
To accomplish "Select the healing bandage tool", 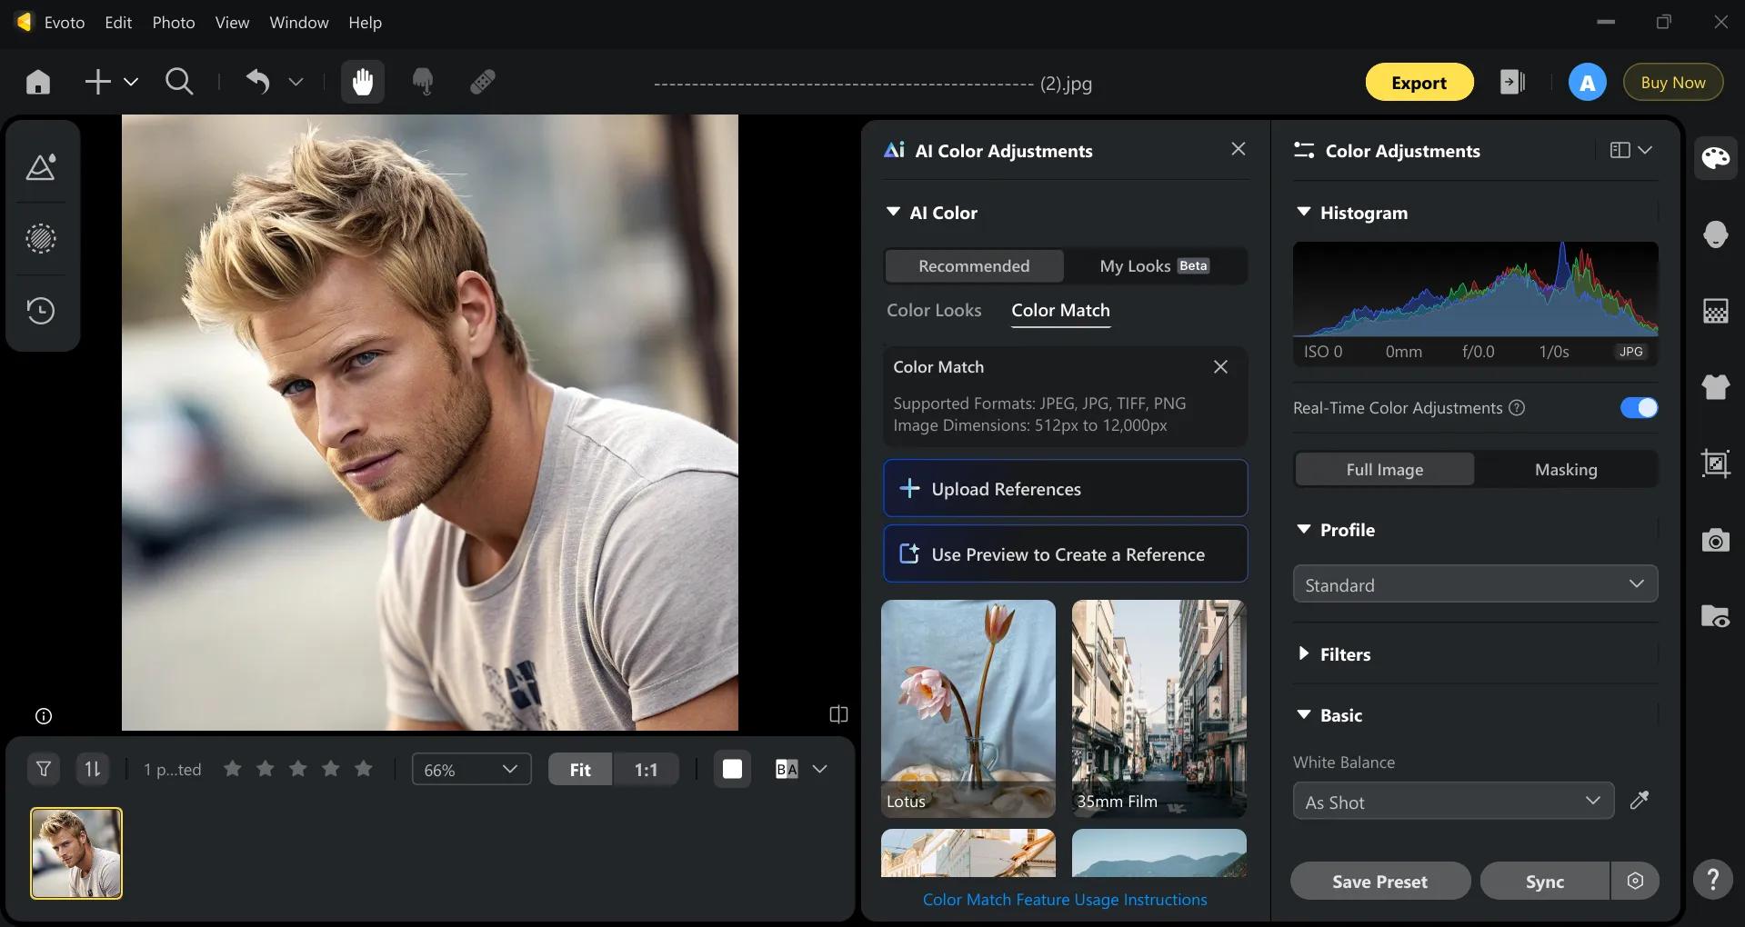I will coord(483,82).
